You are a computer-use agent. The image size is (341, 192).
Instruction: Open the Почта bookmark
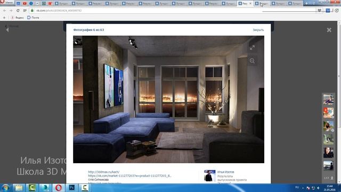click(33, 18)
